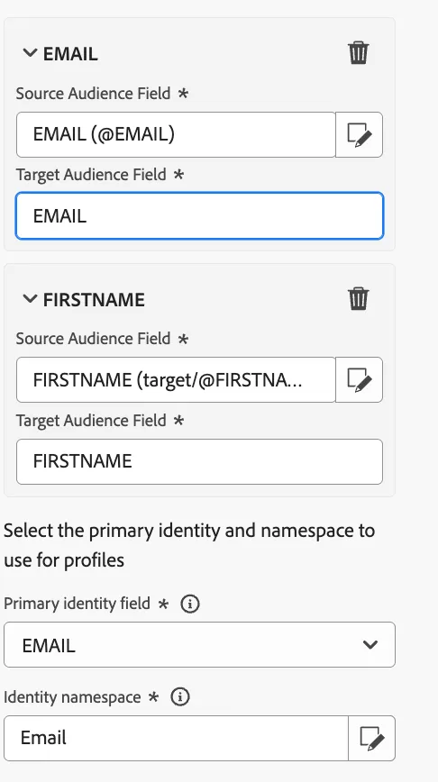Viewport: 438px width, 782px height.
Task: Collapse the EMAIL section chevron
Action: tap(30, 52)
